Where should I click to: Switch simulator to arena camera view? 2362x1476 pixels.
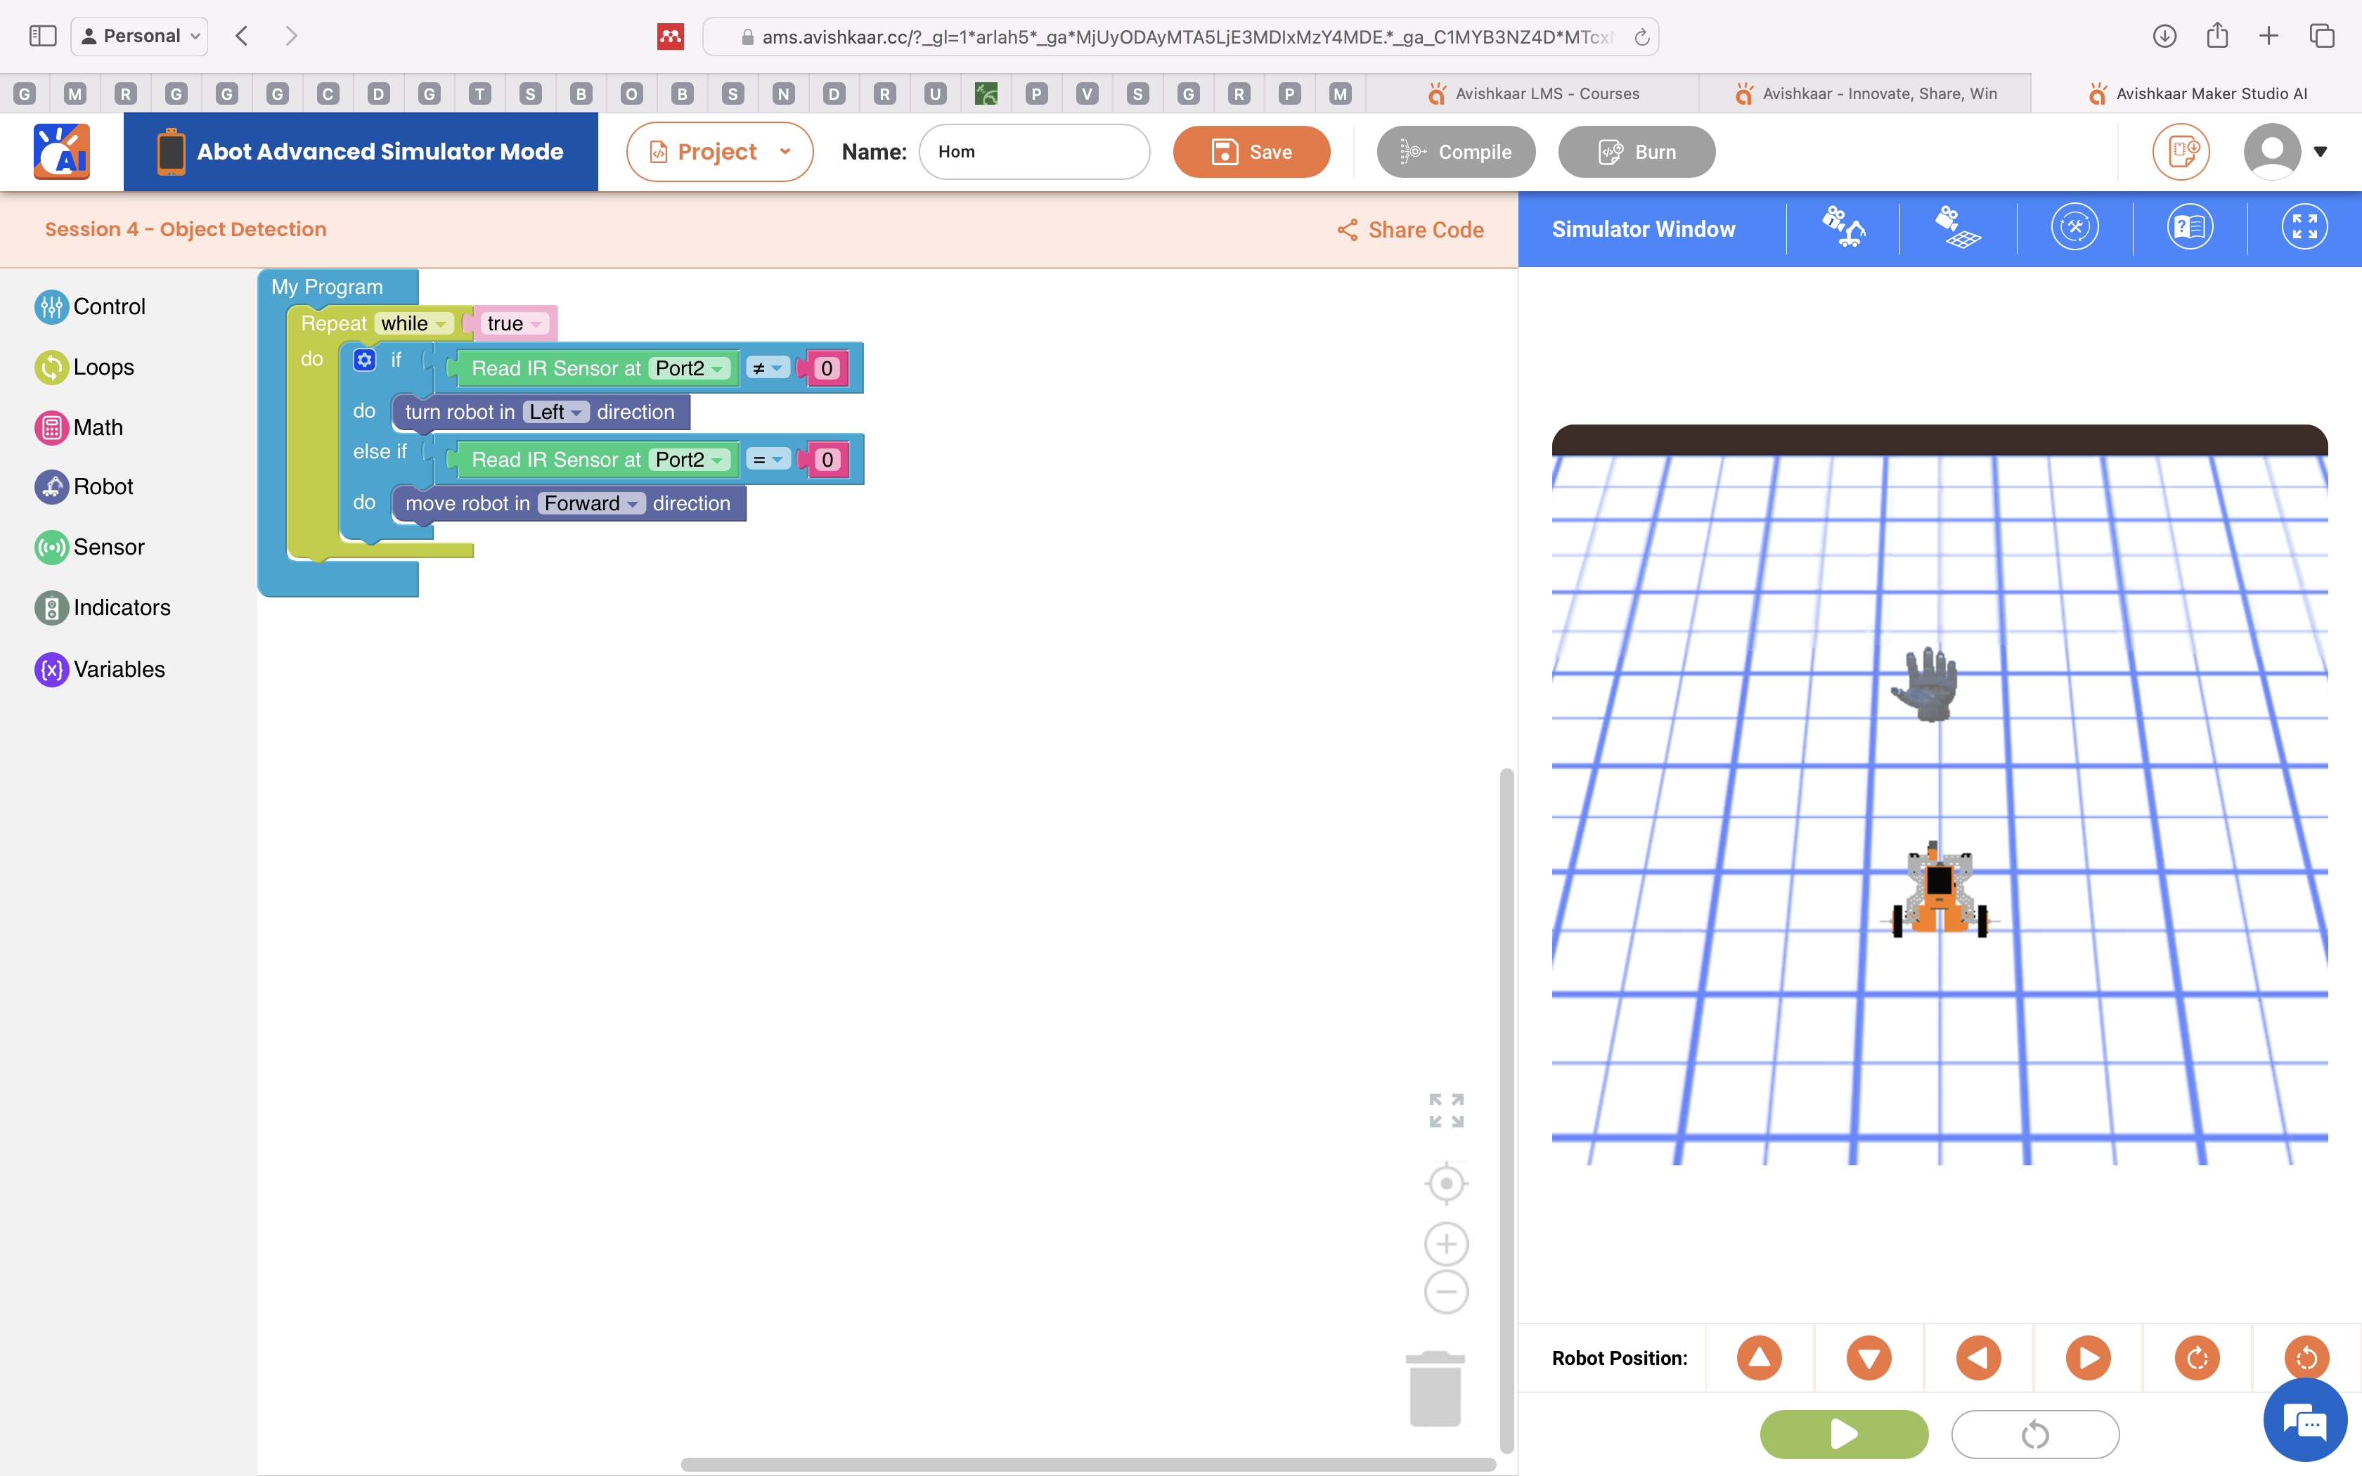[x=1959, y=228]
